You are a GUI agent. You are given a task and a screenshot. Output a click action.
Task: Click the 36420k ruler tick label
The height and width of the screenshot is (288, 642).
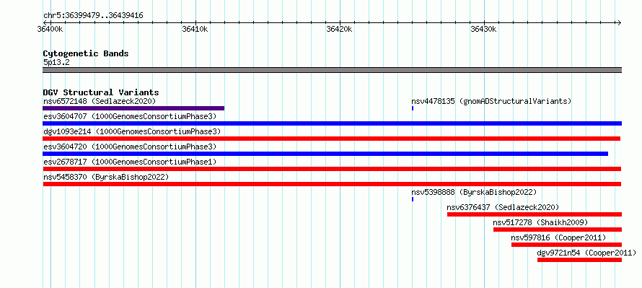point(340,29)
